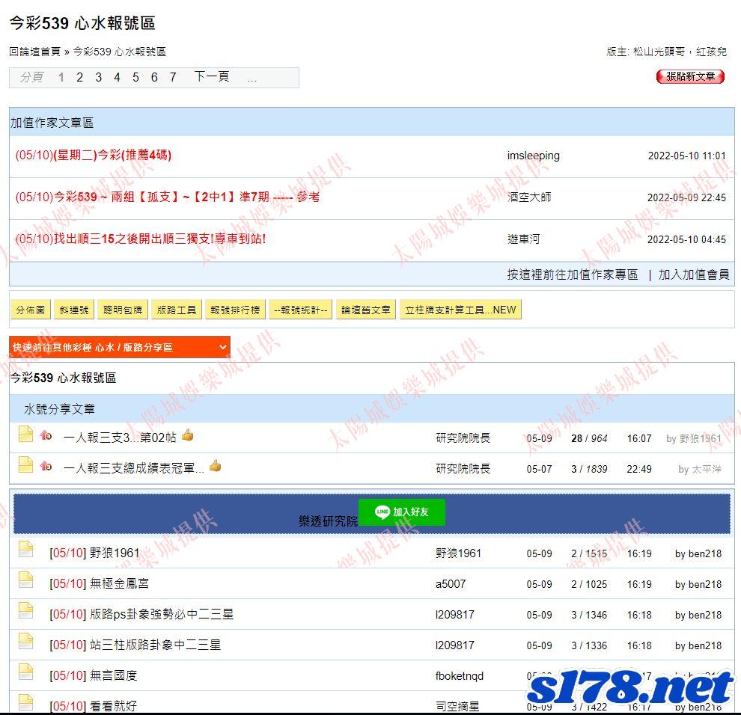Click author 司空摘星
This screenshot has width=741, height=715.
pyautogui.click(x=457, y=707)
